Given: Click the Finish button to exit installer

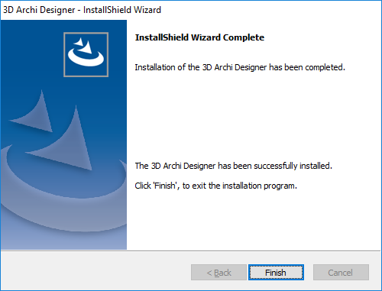Looking at the screenshot, I should point(276,273).
